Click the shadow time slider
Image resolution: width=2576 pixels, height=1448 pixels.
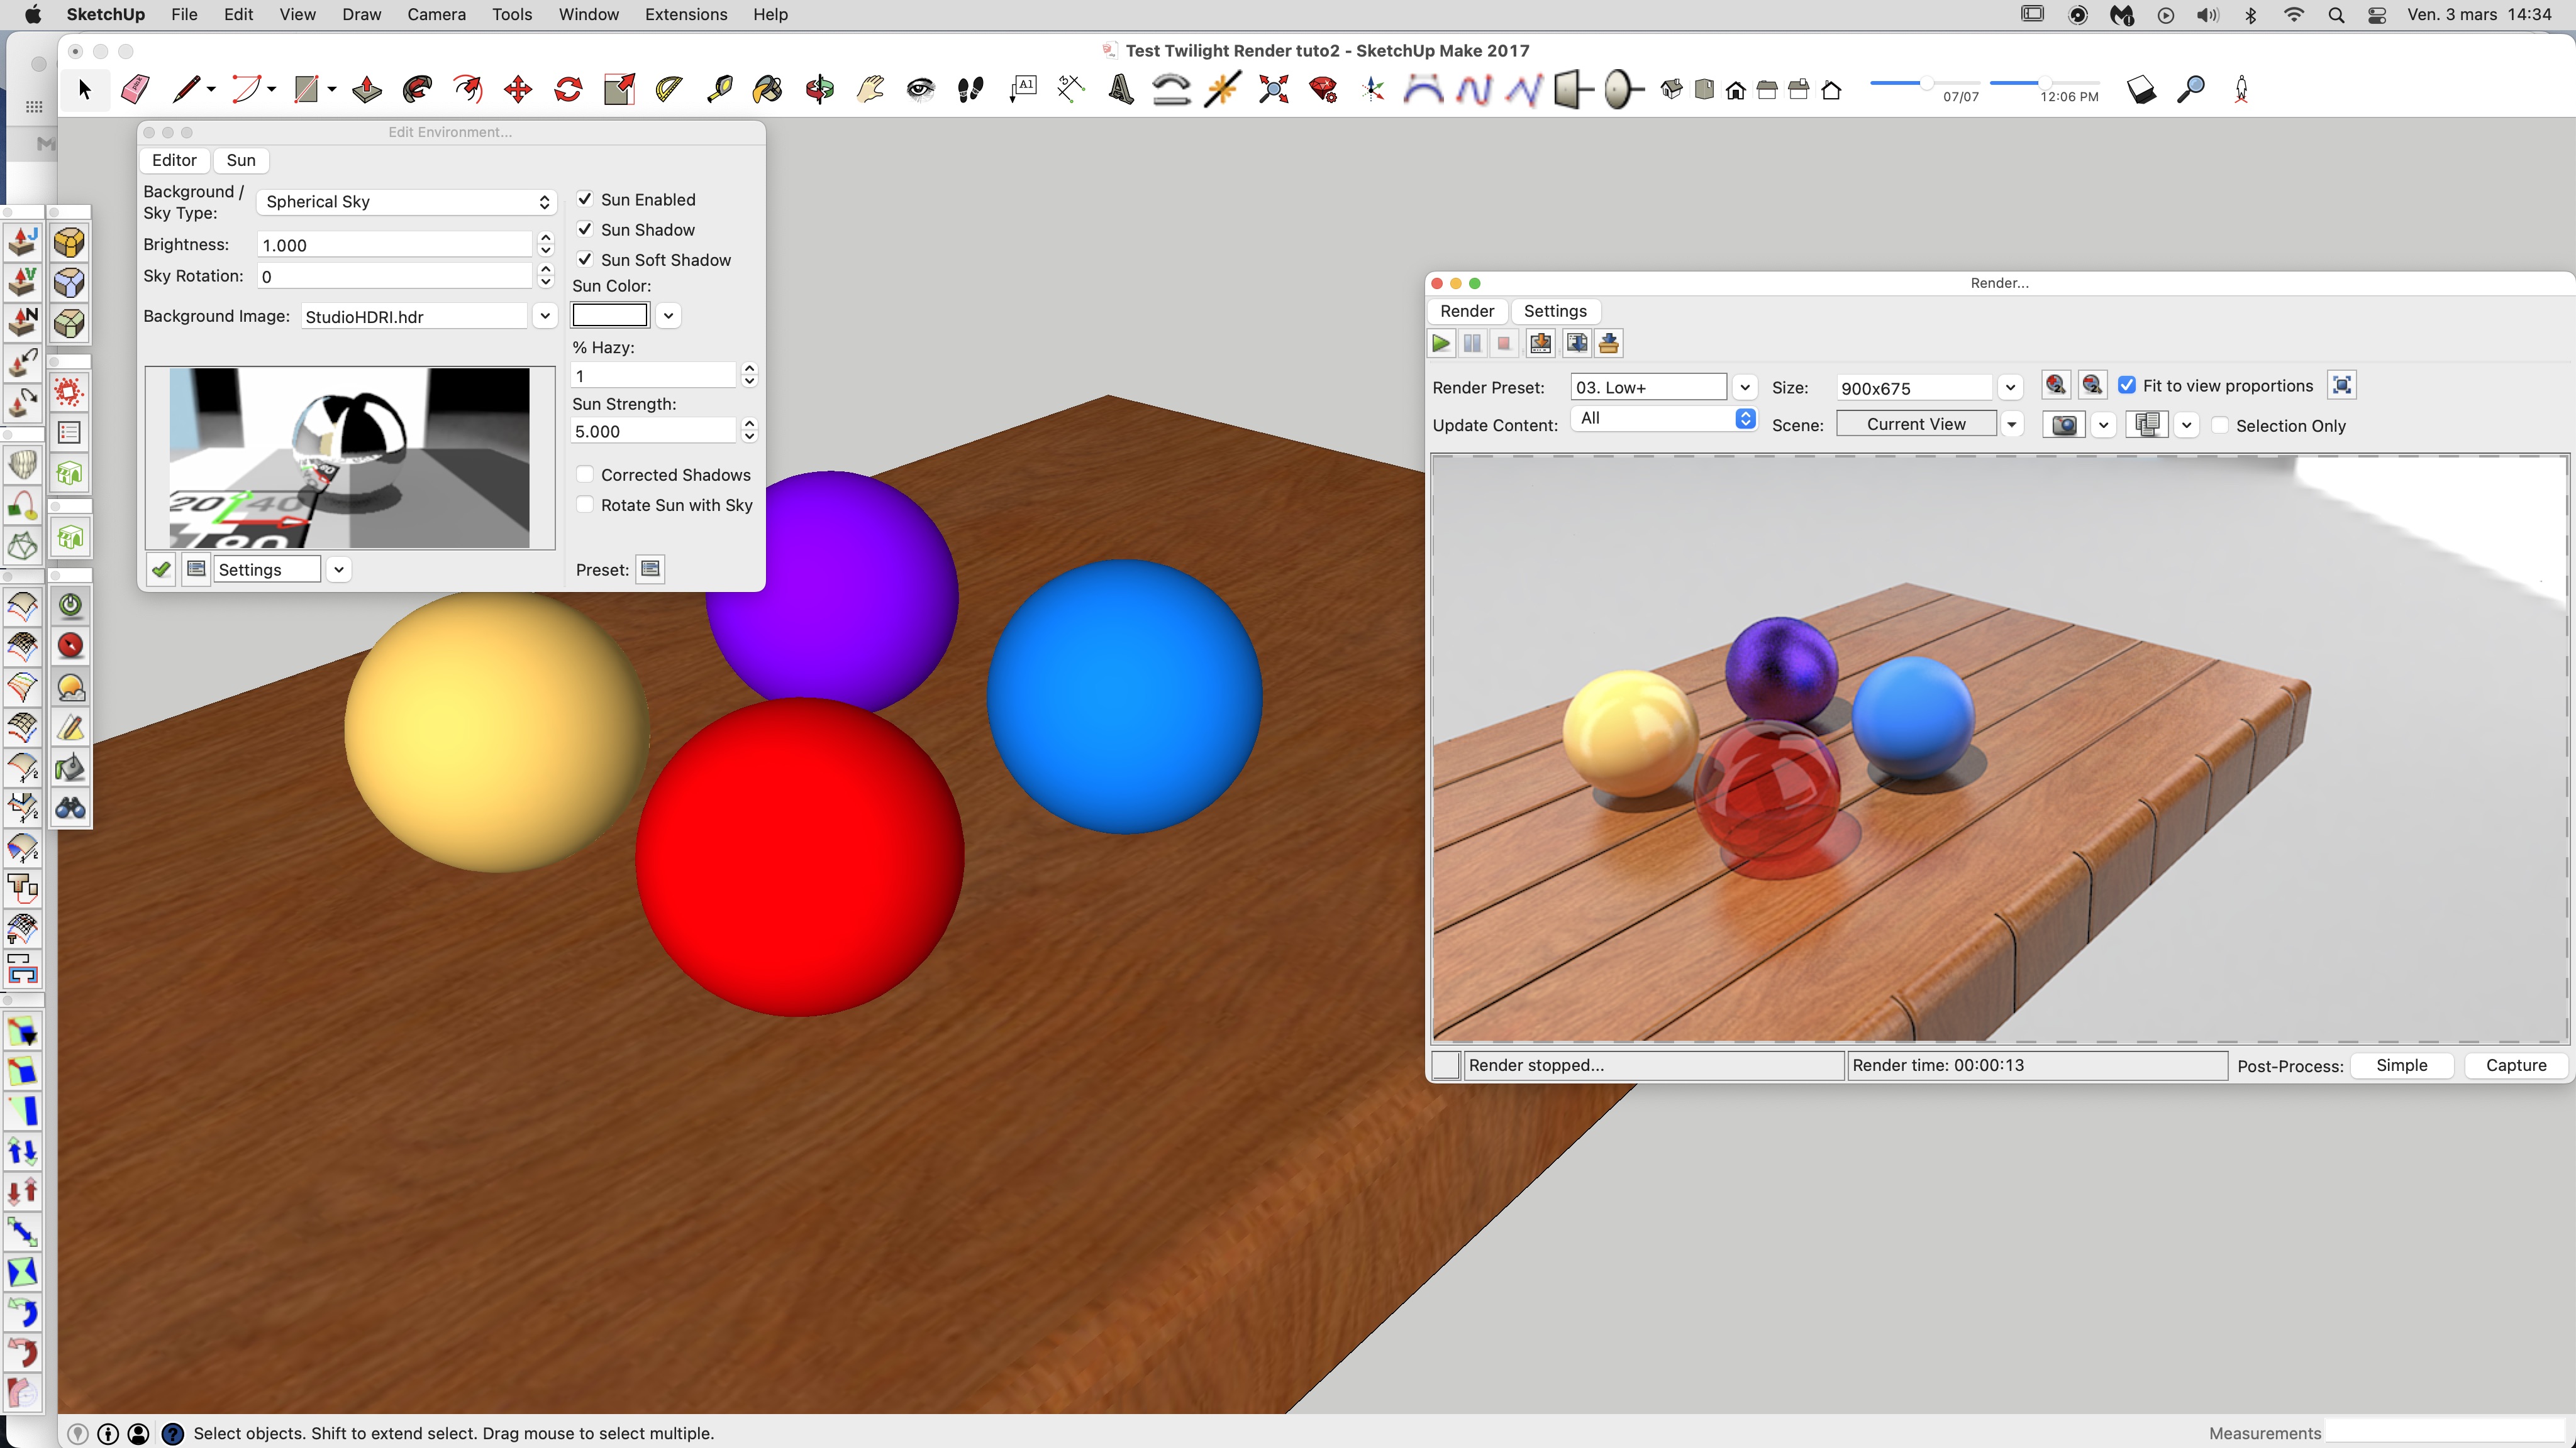pyautogui.click(x=2044, y=83)
